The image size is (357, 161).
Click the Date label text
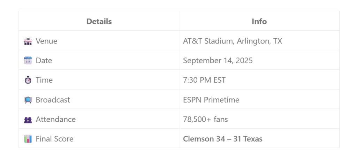pyautogui.click(x=44, y=61)
